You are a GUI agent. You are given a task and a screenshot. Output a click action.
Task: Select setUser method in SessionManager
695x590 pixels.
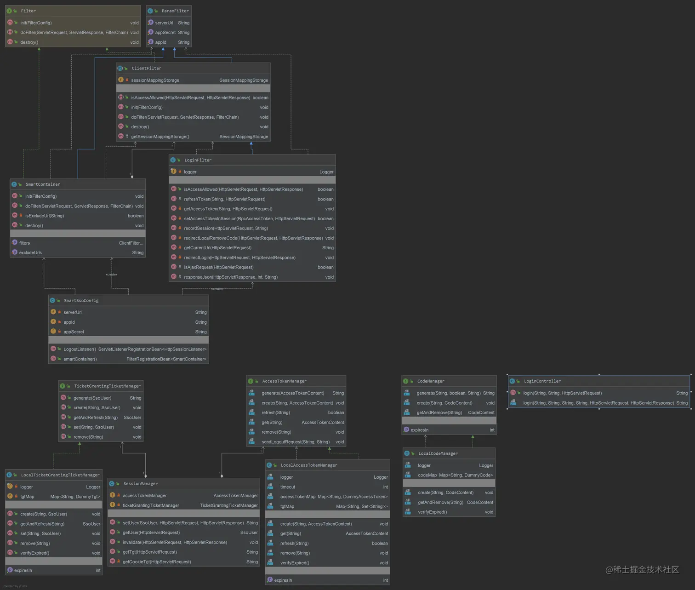(184, 523)
